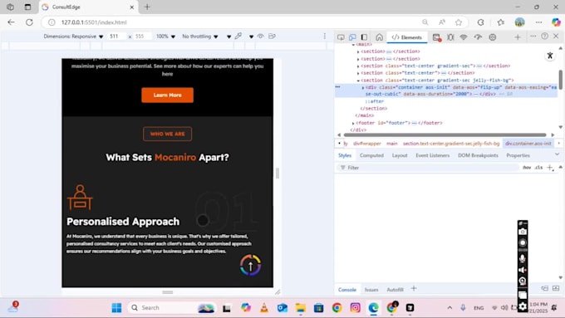
Task: Expand the footer id footer node
Action: (x=353, y=123)
